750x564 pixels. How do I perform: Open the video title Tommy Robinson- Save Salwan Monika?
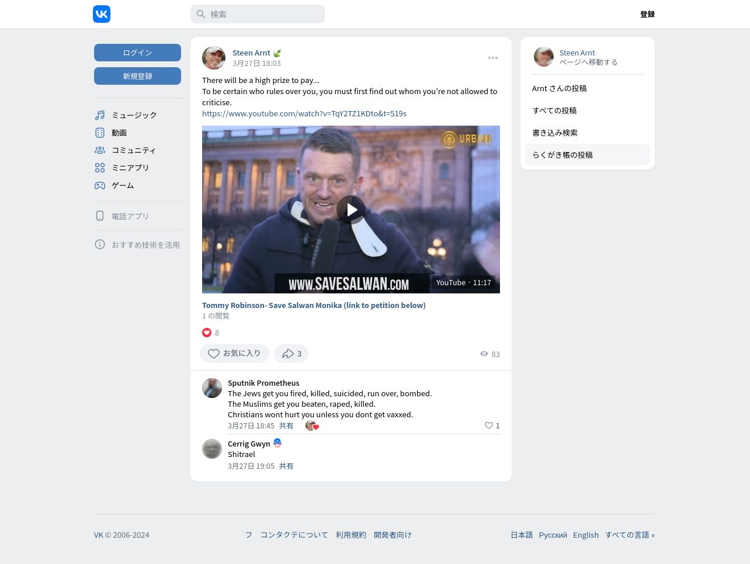314,305
